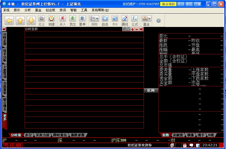
Task: Open the 公式 formula tool
Action: [135, 19]
